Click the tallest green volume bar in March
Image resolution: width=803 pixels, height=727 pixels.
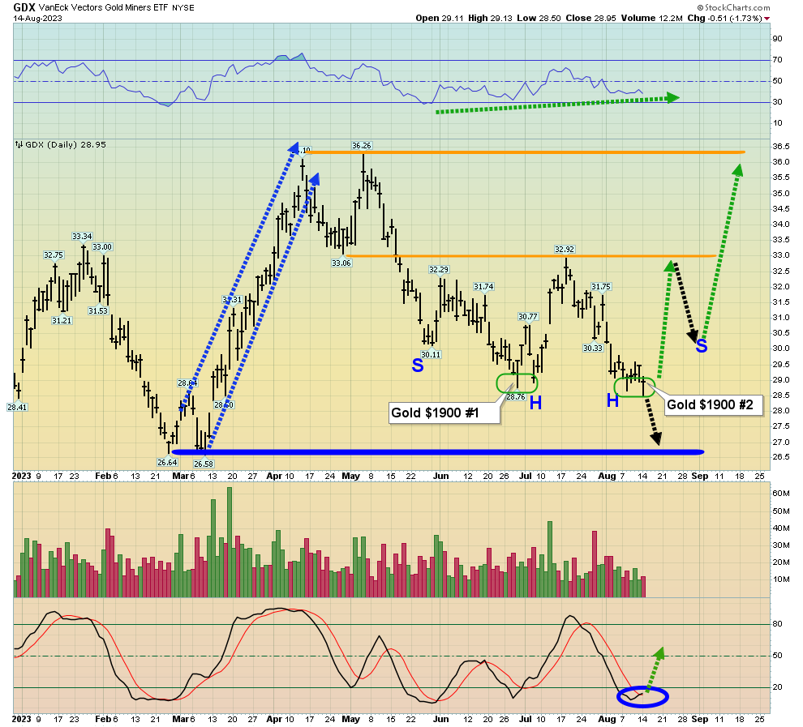pyautogui.click(x=230, y=542)
